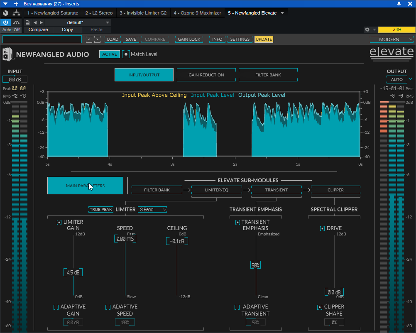
Task: Expand the output AUTO chevron
Action: coord(411,79)
